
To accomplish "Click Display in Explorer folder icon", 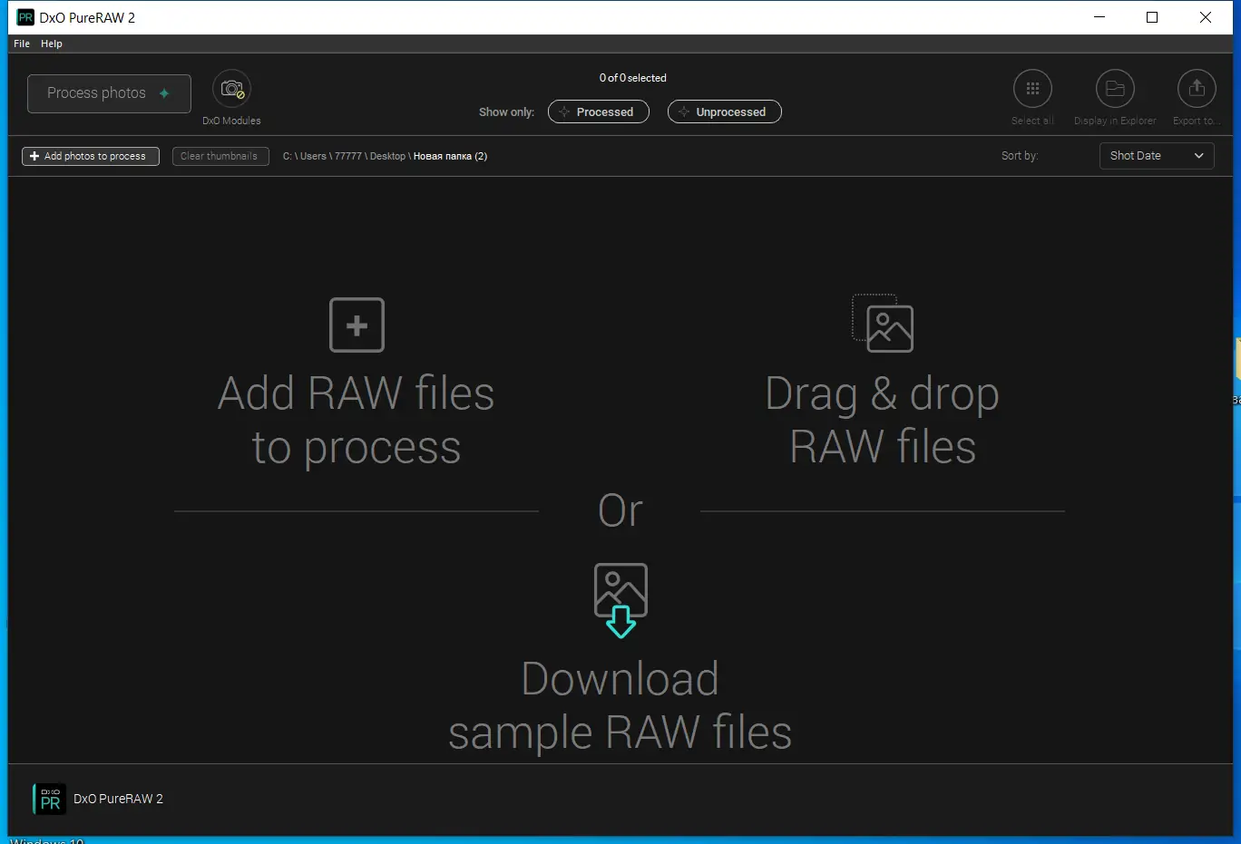I will pyautogui.click(x=1115, y=89).
